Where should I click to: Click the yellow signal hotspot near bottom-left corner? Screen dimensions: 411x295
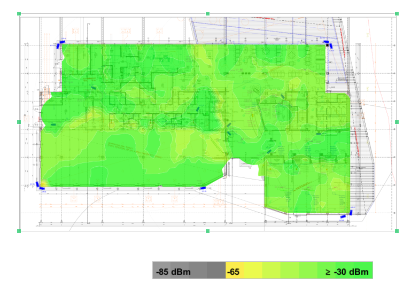(45, 183)
